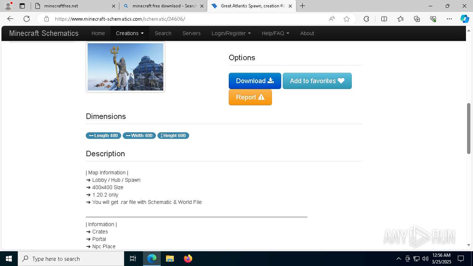Close the minecraft free download search tab

click(202, 6)
